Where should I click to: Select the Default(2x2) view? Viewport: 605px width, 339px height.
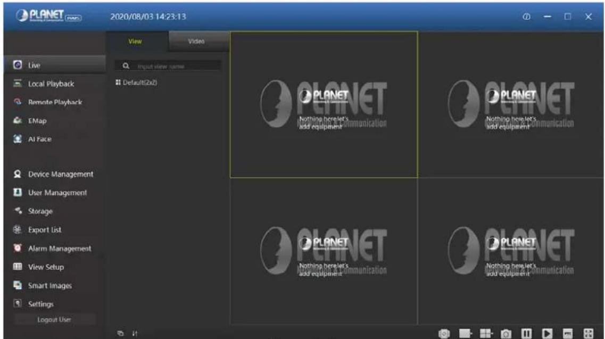coord(136,82)
